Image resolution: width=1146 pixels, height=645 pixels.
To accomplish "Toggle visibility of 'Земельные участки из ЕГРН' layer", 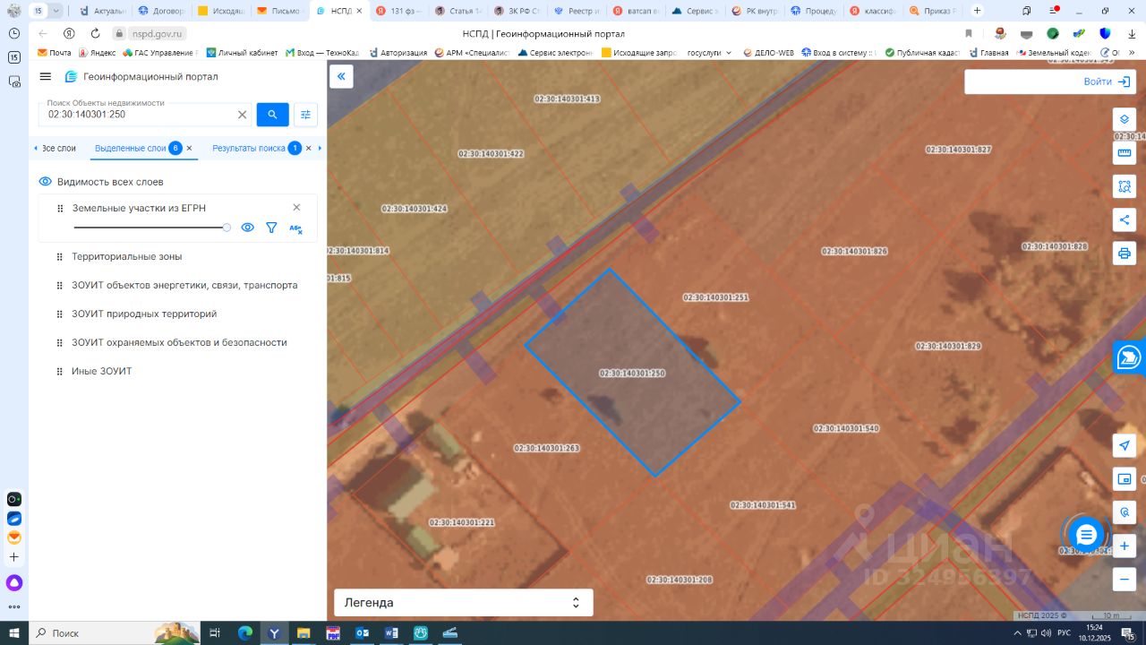I will pyautogui.click(x=248, y=228).
